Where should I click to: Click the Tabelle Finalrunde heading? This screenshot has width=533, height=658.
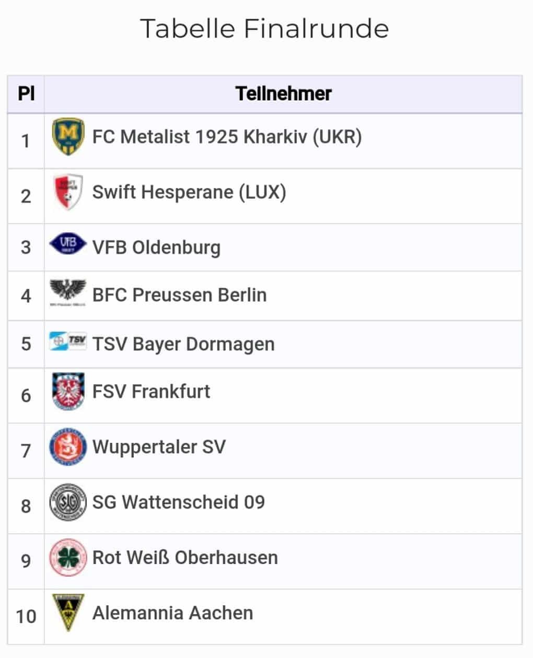click(x=264, y=28)
